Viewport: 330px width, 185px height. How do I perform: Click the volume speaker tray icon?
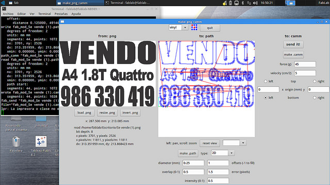click(256, 3)
